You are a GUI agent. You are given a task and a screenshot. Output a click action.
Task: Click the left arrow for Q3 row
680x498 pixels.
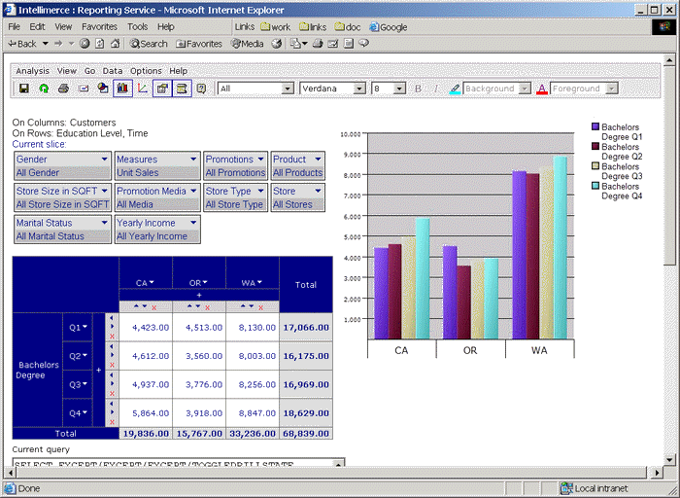pos(112,374)
